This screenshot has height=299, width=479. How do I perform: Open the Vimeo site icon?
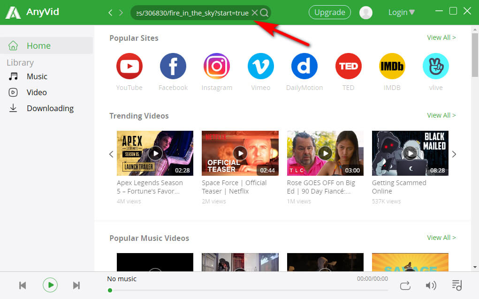click(x=260, y=66)
